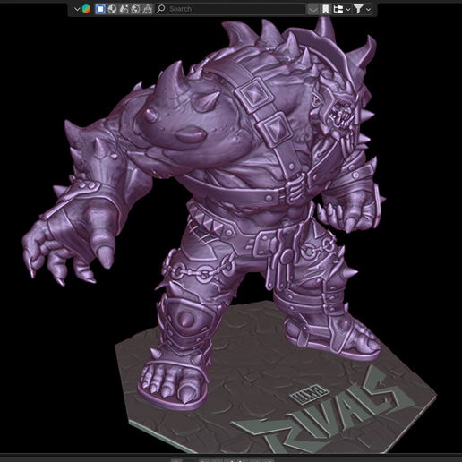462x462 pixels.
Task: Click into the Search input field
Action: click(230, 9)
